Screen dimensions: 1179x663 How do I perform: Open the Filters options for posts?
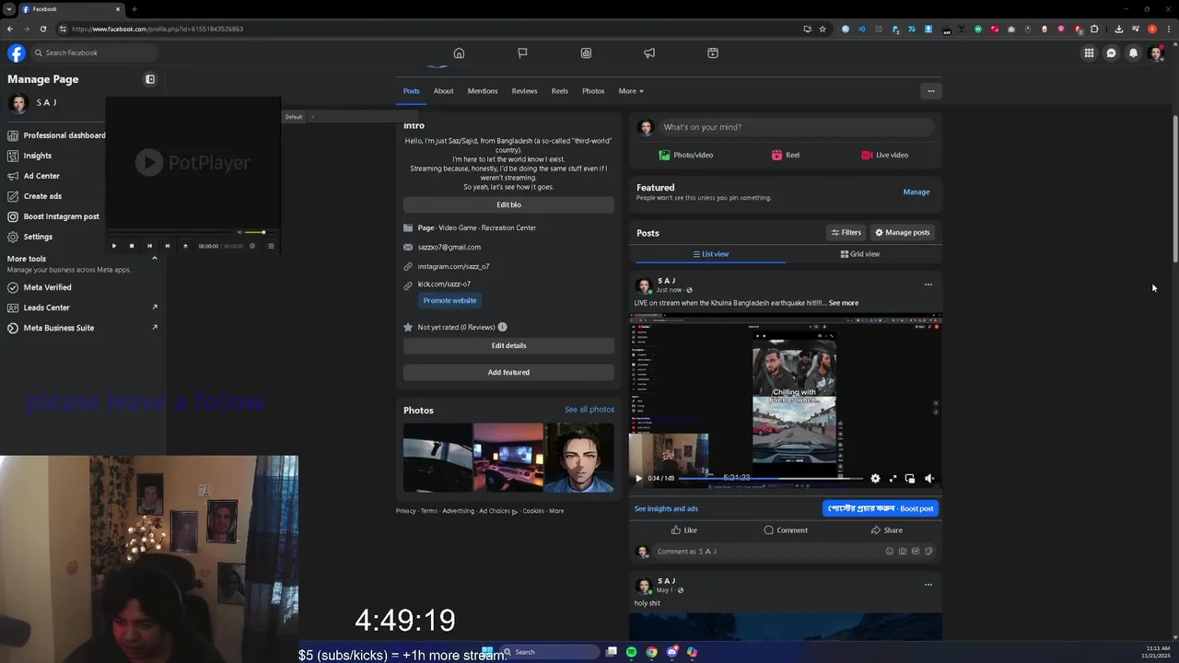[846, 233]
